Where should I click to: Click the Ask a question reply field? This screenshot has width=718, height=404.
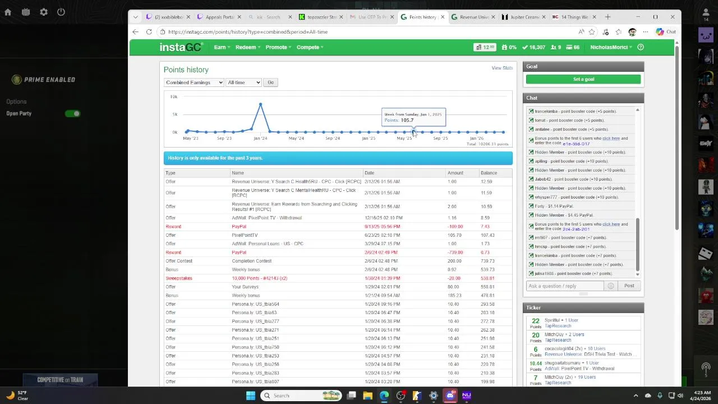point(565,286)
